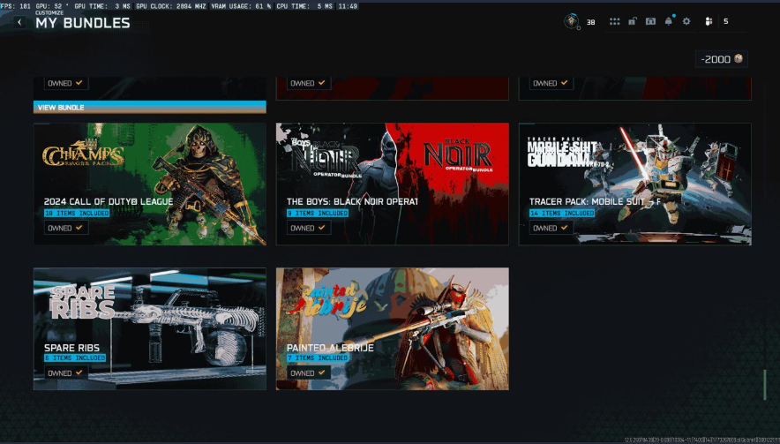The width and height of the screenshot is (780, 444).
Task: Click the 'CPU TIME: 5 MS' overlay readout
Action: (x=304, y=6)
